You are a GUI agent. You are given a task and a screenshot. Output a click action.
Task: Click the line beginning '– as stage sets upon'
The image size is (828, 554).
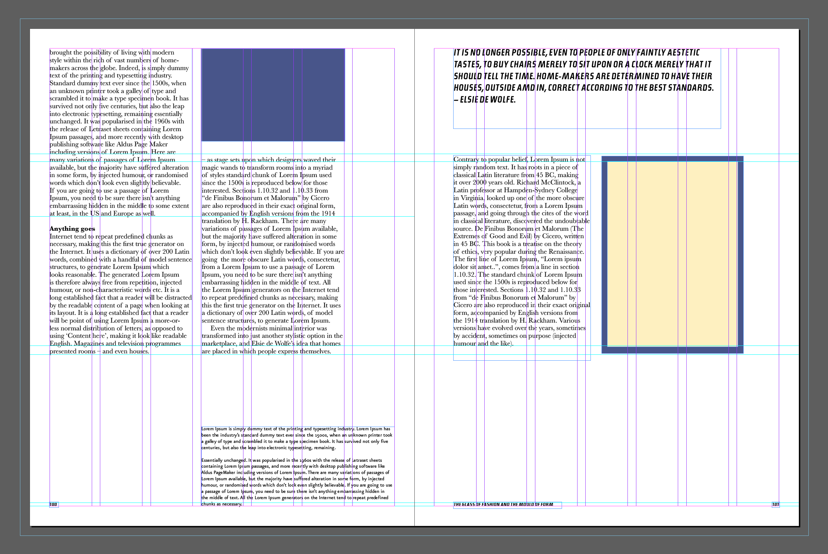269,160
